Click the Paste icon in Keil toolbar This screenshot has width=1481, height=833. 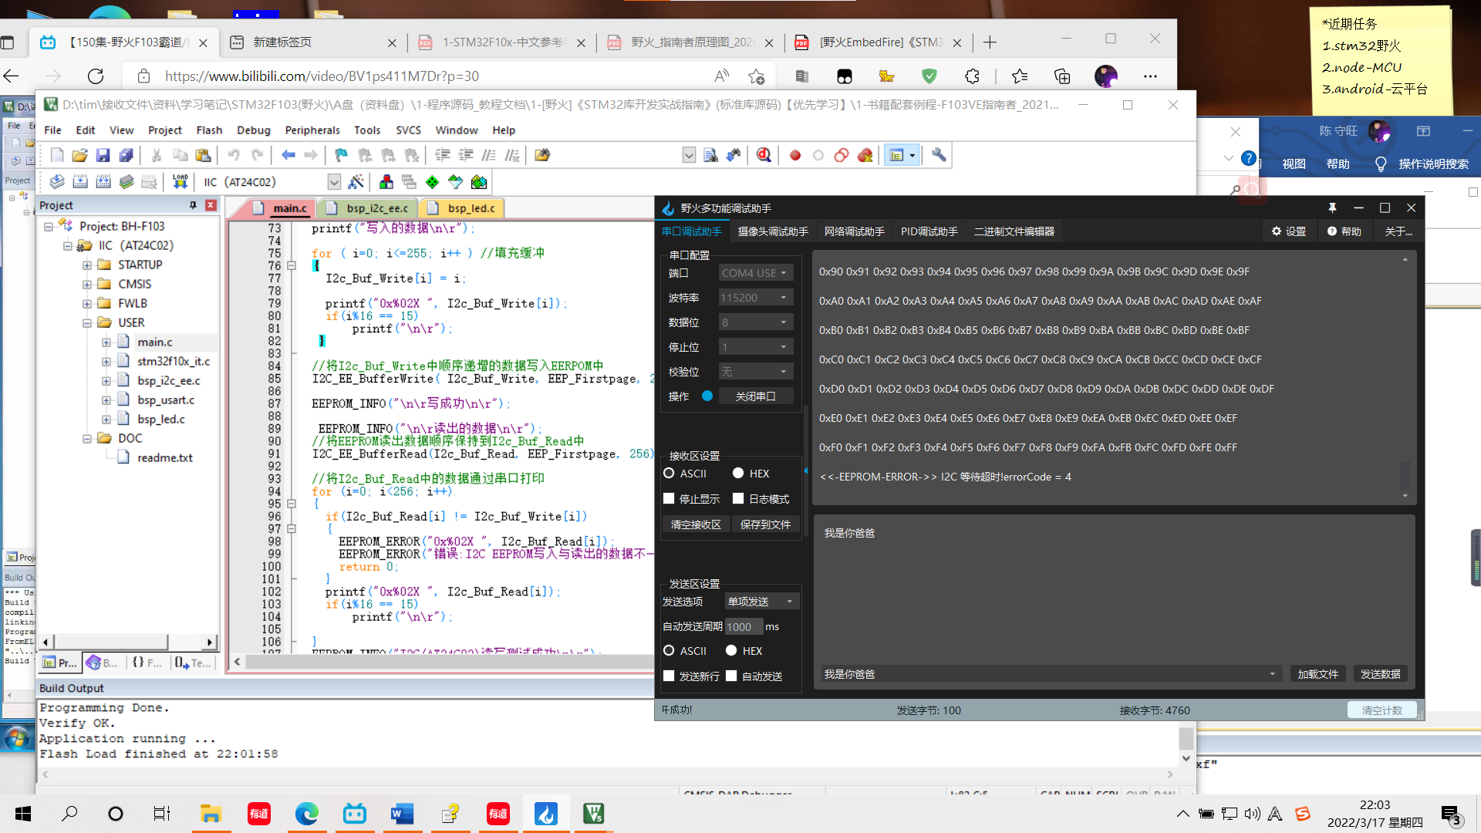pyautogui.click(x=203, y=155)
